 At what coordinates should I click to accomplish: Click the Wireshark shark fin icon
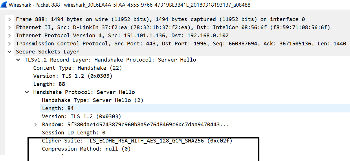point(4,5)
